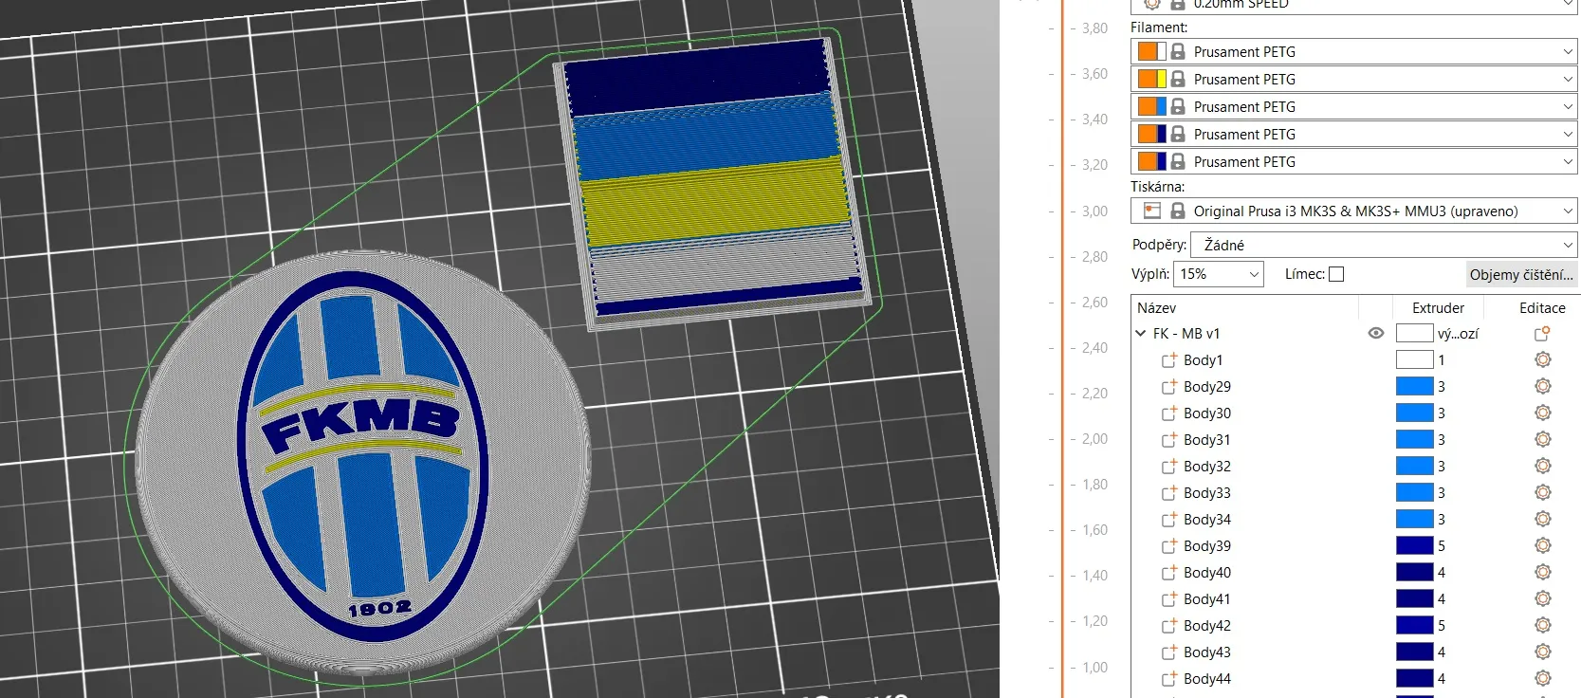This screenshot has height=698, width=1581.
Task: Open the settings gear for Body32
Action: [1543, 467]
